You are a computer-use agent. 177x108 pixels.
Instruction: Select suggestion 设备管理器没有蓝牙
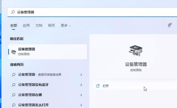pyautogui.click(x=48, y=85)
